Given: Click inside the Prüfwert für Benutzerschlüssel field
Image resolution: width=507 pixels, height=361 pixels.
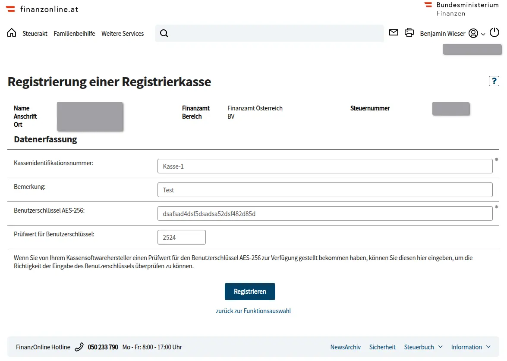Looking at the screenshot, I should [181, 237].
